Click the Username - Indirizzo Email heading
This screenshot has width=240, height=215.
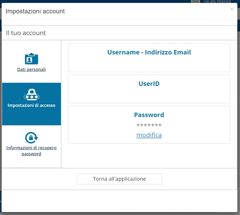(x=149, y=52)
